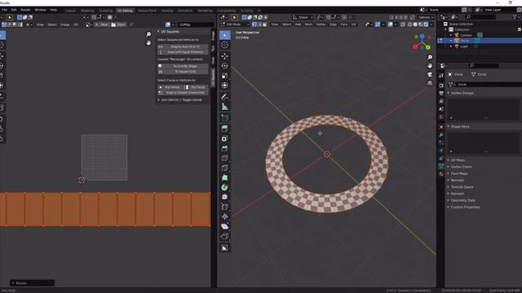
Task: Select the Tweak select tool in 3D viewport
Action: [x=225, y=35]
